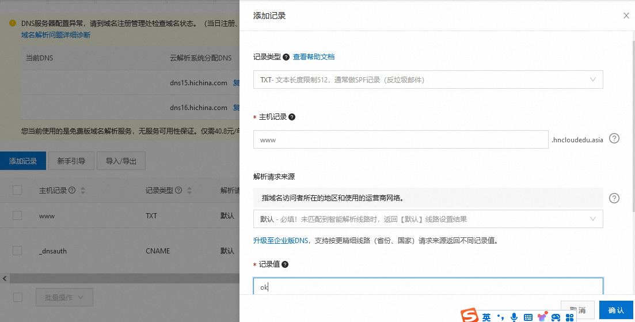Viewport: 635px width, 322px height.
Task: Click help icon next to 主机记录 label
Action: pos(291,117)
